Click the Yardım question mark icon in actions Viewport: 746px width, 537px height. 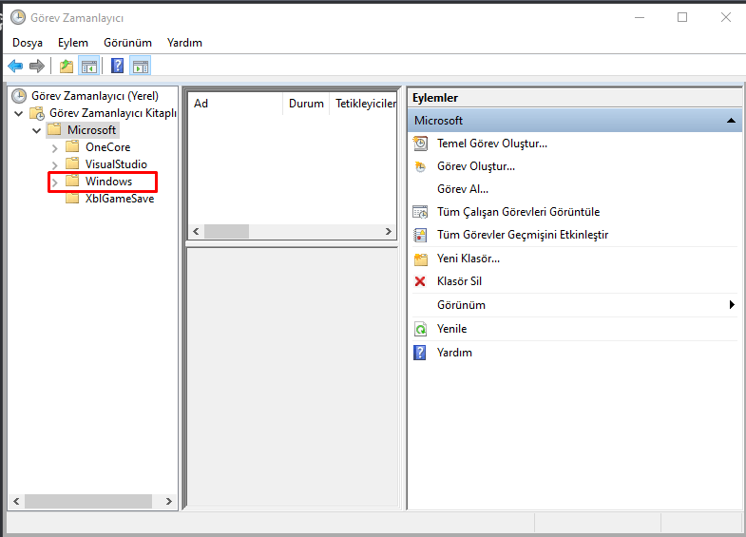coord(420,353)
